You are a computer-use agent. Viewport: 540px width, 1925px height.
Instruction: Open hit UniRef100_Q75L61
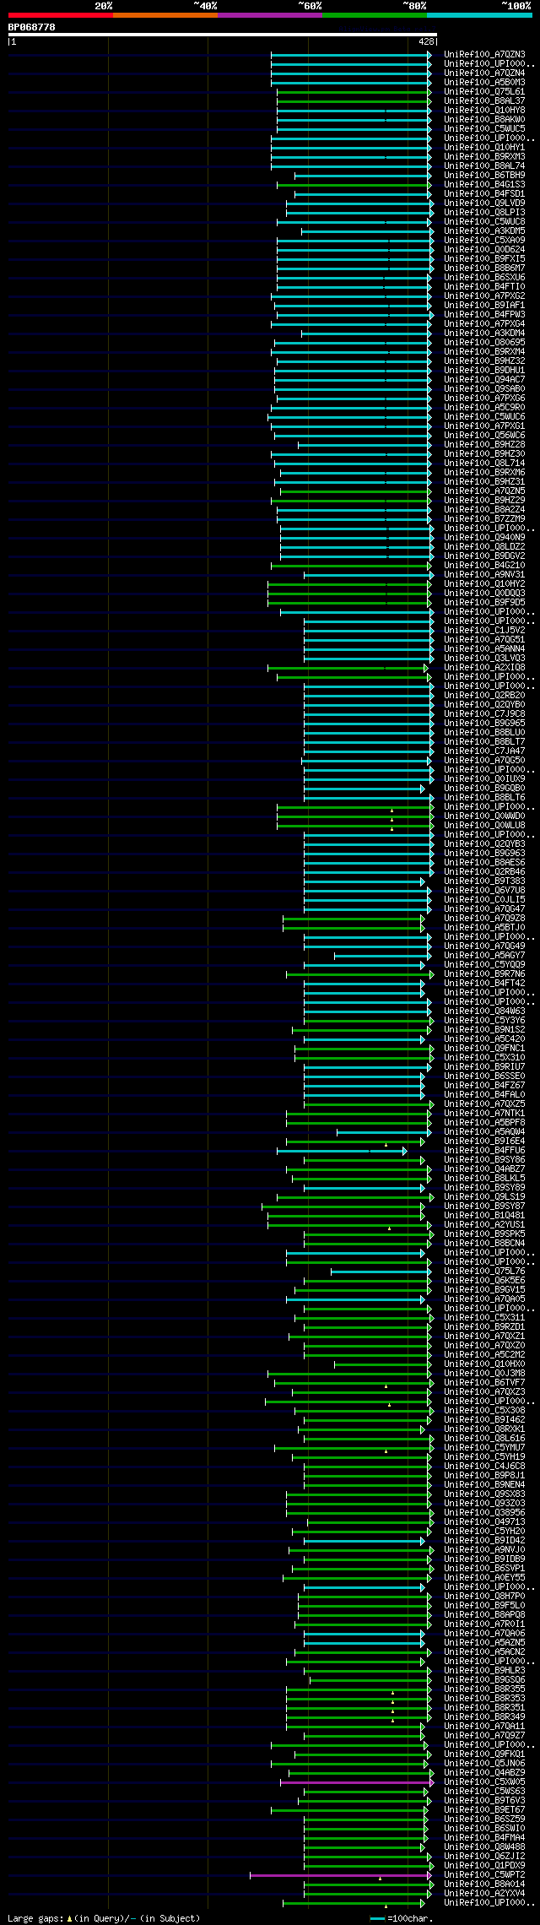click(484, 92)
